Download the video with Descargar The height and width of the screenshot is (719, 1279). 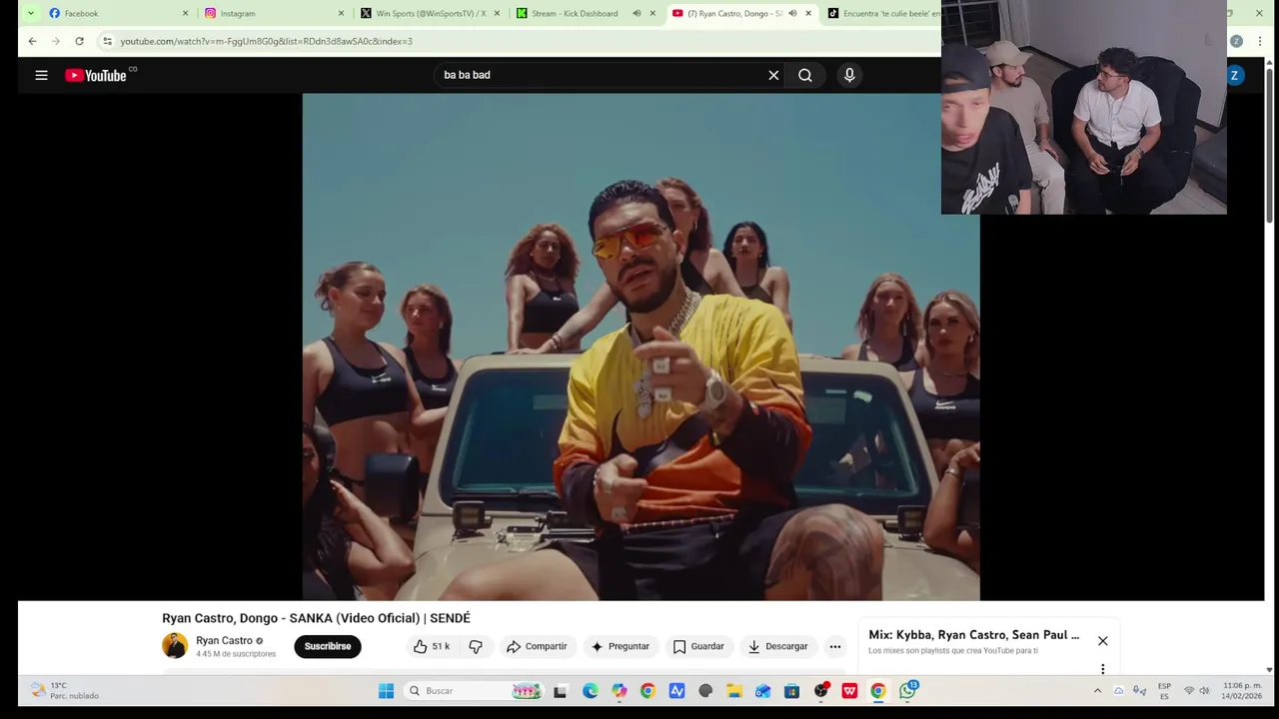pyautogui.click(x=777, y=646)
